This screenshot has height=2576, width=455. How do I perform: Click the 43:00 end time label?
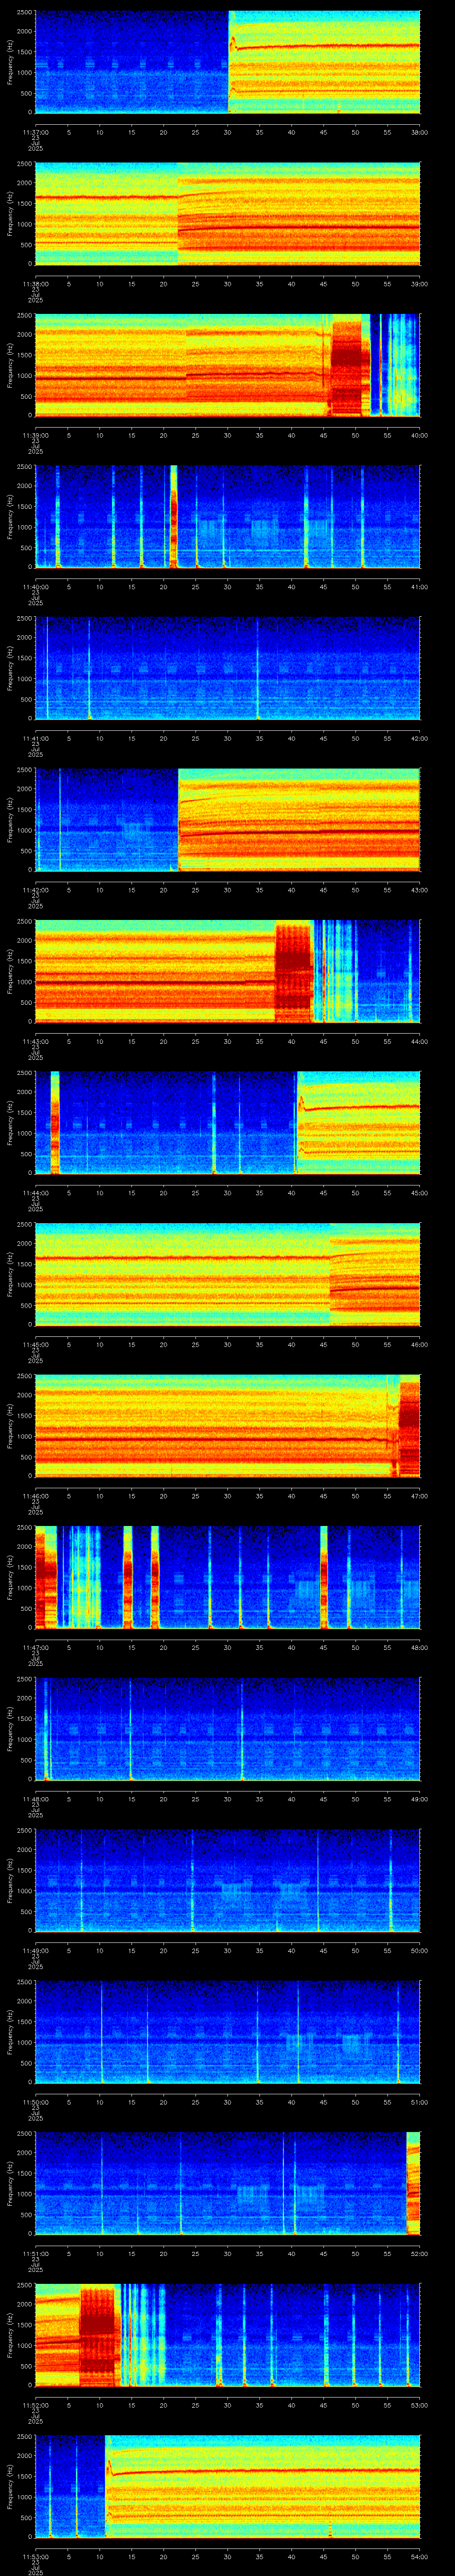(419, 890)
